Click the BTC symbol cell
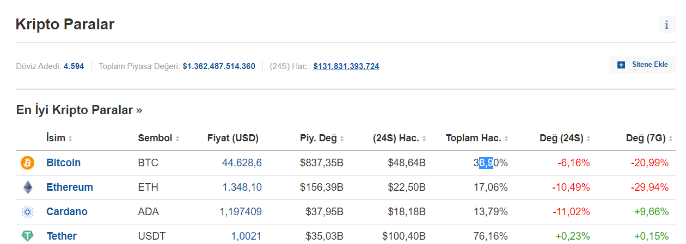 [x=148, y=162]
